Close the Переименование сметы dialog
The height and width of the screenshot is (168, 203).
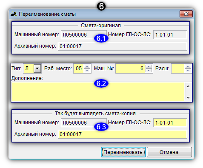[186, 14]
